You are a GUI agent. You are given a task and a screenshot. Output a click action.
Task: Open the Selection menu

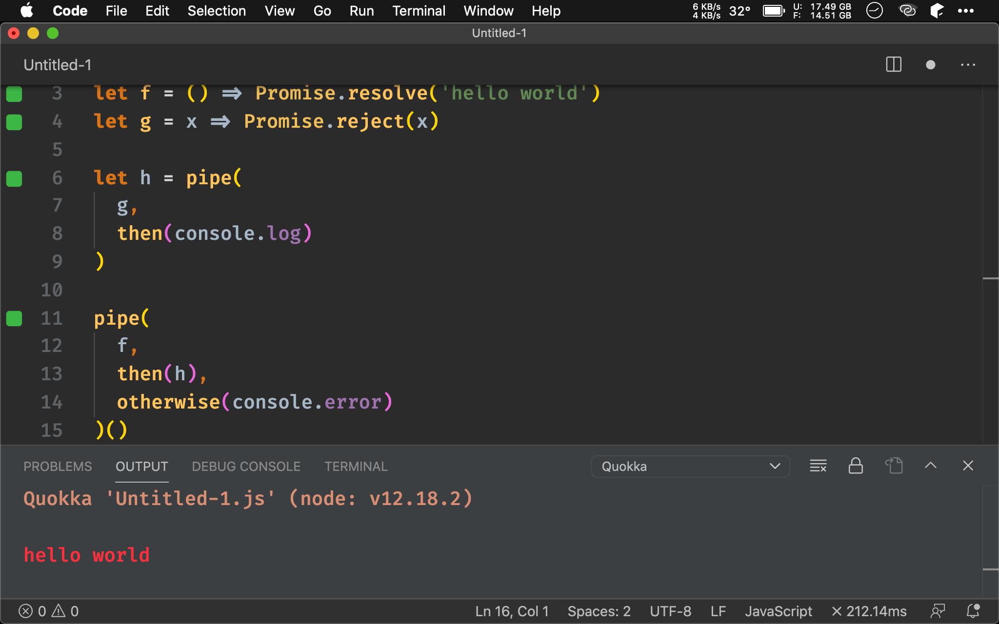(217, 11)
